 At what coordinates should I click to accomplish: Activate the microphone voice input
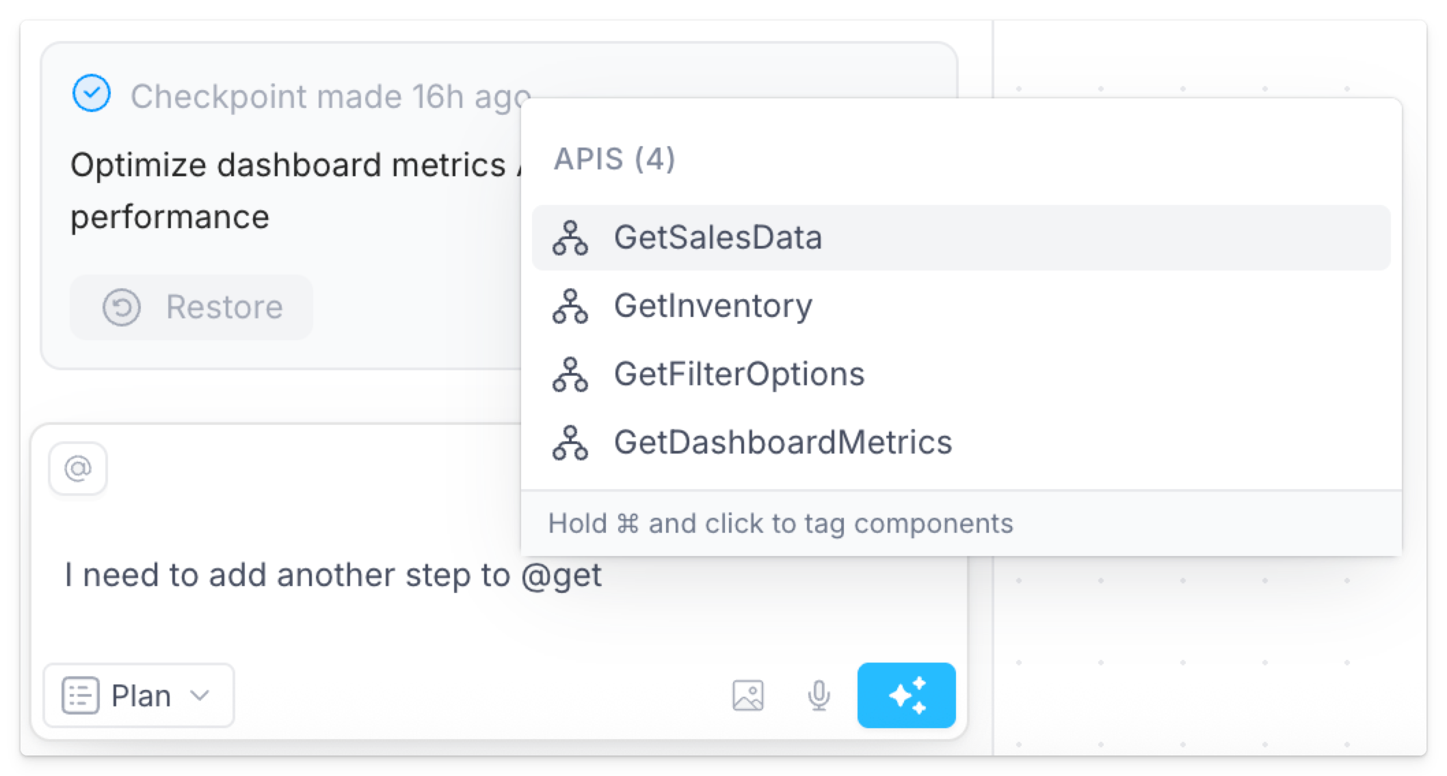coord(818,695)
